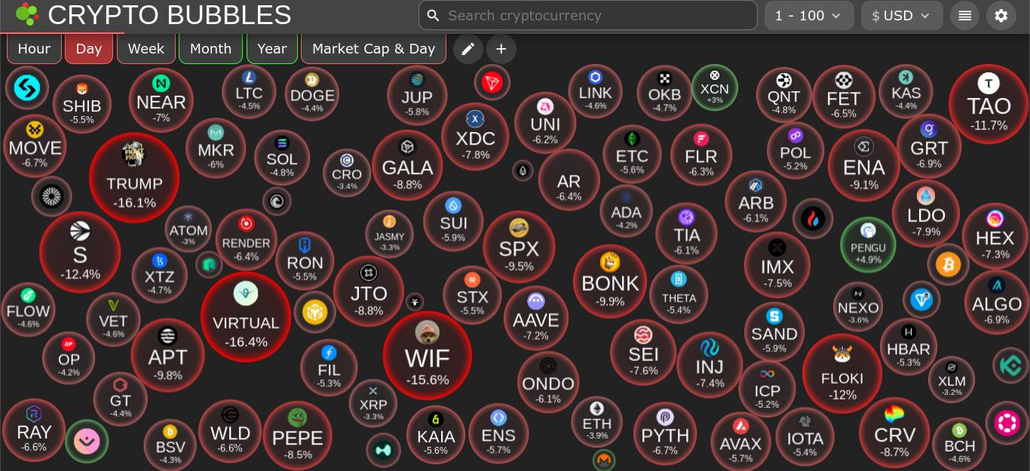Switch to the Month tab
Image resolution: width=1030 pixels, height=471 pixels.
click(210, 49)
